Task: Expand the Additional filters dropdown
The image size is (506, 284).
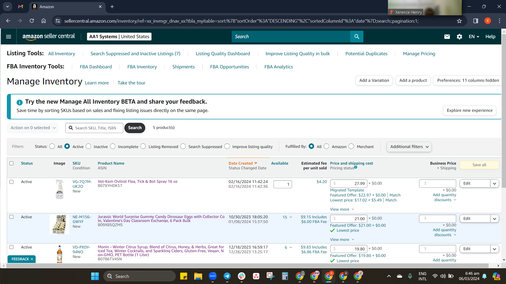Action: 409,147
